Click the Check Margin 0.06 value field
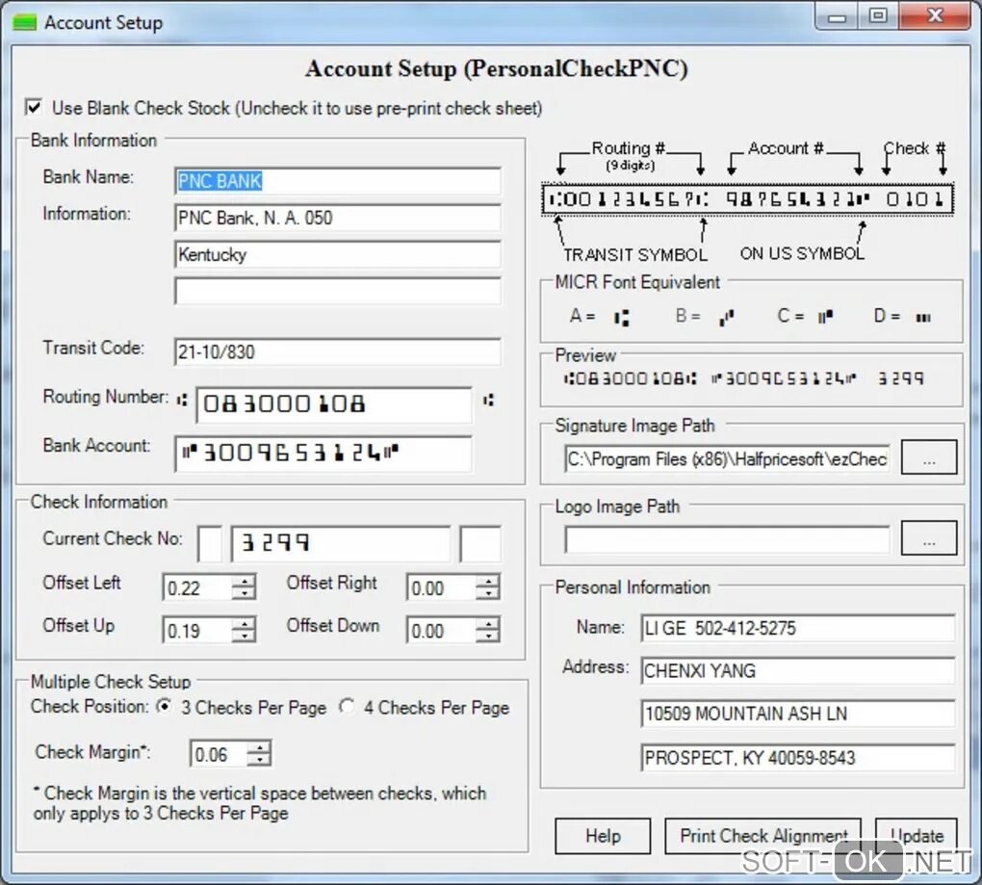Screen dimensions: 982x885 [219, 754]
